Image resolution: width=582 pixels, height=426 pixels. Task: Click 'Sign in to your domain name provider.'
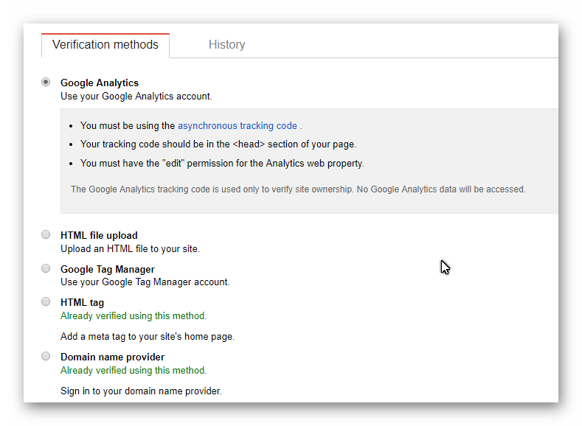pos(141,391)
